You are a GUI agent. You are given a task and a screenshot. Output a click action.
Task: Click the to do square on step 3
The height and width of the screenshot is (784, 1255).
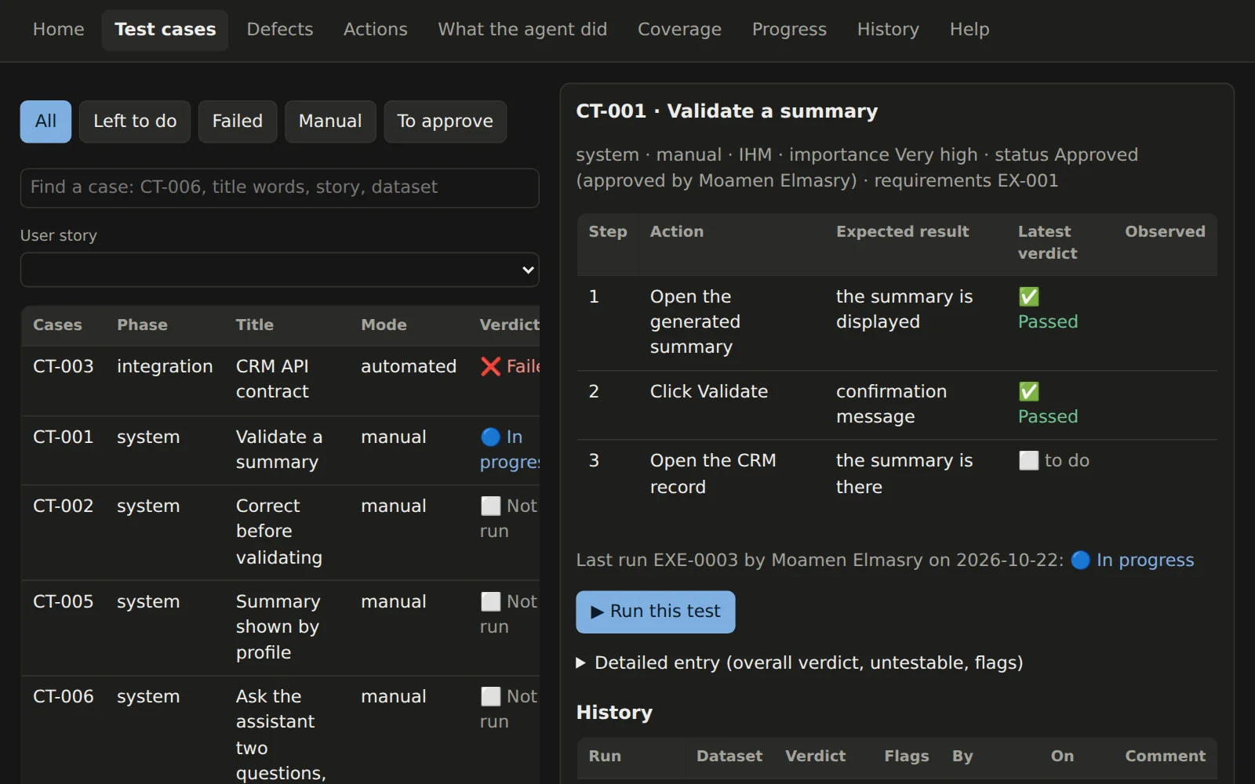(x=1028, y=460)
